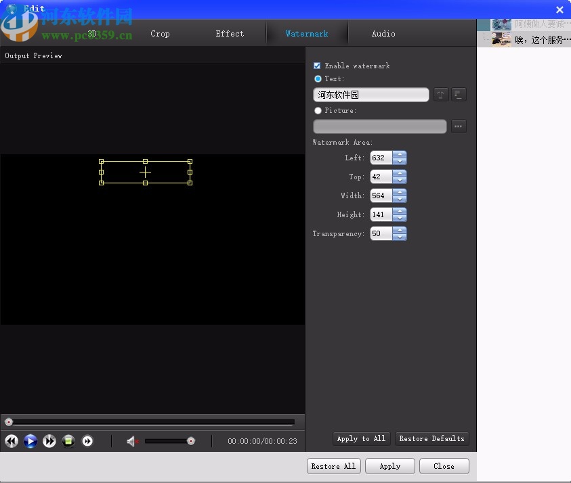
Task: Click inside the watermark text input field
Action: pyautogui.click(x=370, y=95)
